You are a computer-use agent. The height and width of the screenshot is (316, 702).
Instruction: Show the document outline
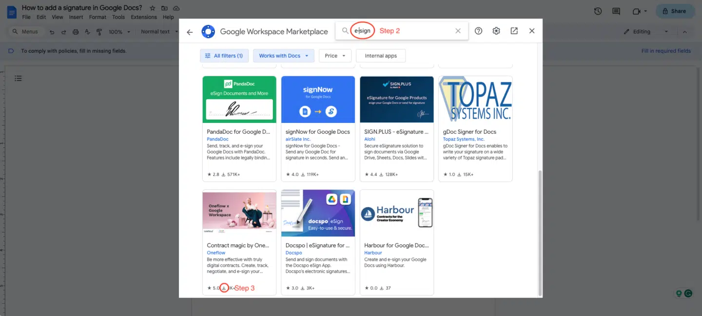coord(18,78)
